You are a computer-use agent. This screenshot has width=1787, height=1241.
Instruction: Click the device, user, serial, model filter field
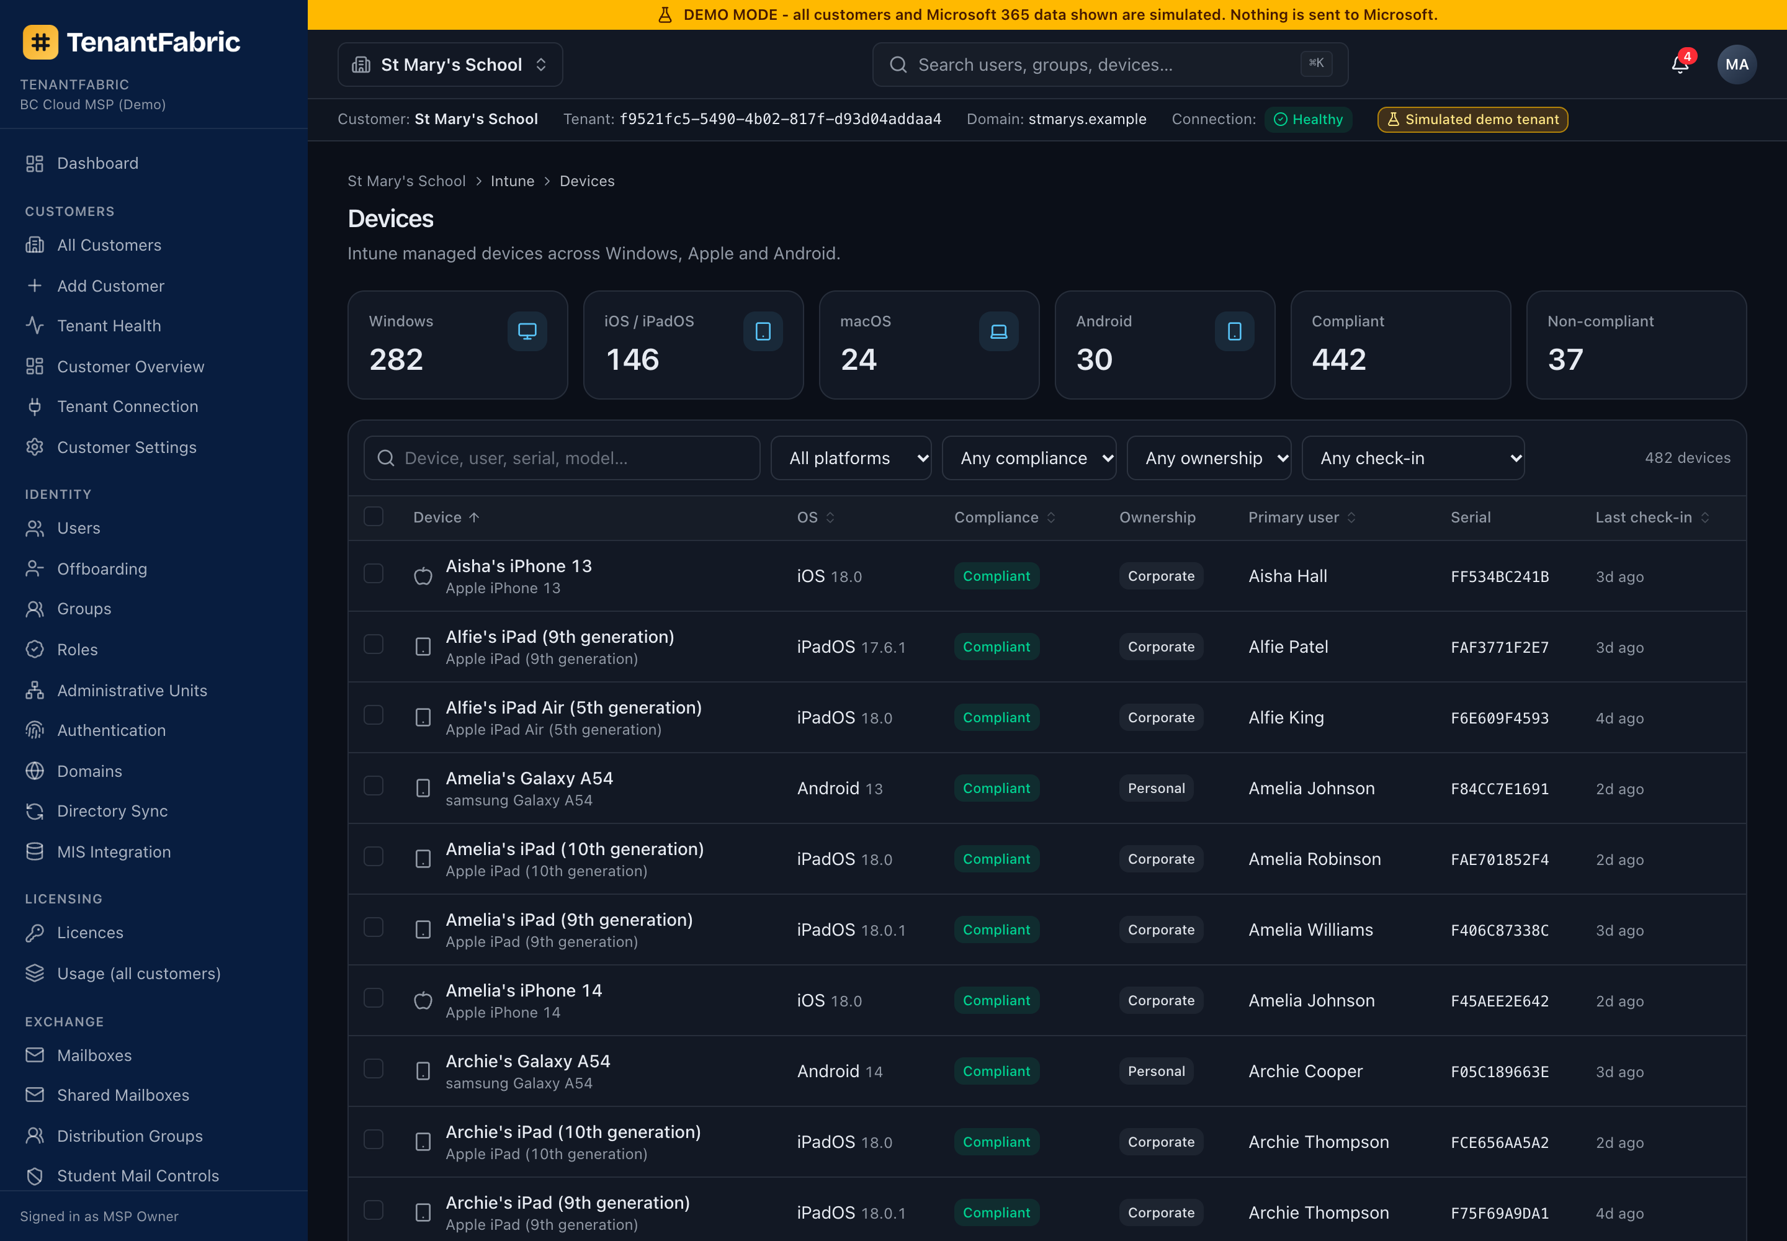(x=562, y=458)
